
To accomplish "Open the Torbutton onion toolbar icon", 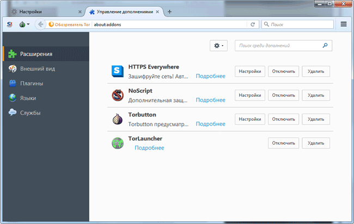I will click(22, 24).
